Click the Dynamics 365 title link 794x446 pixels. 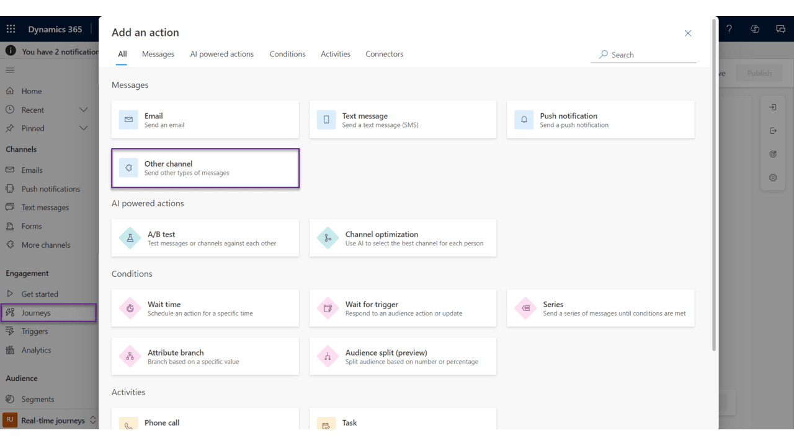pyautogui.click(x=55, y=29)
